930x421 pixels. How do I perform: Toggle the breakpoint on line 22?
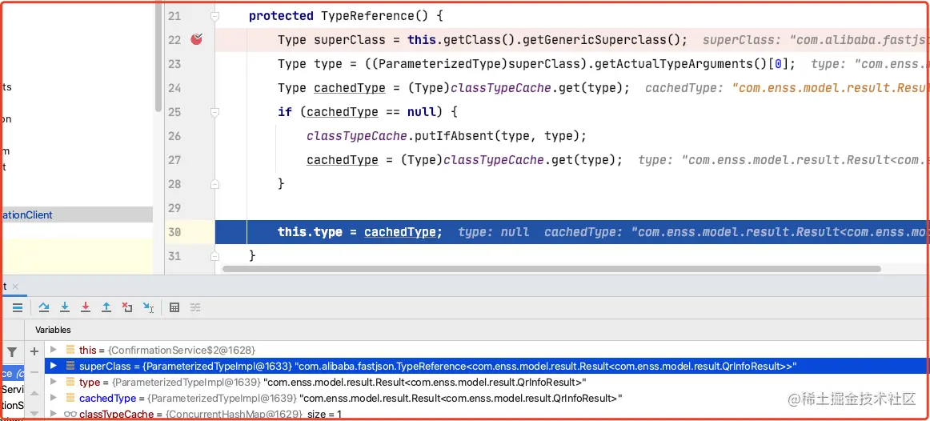pos(197,39)
